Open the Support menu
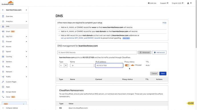 [x=164, y=3]
